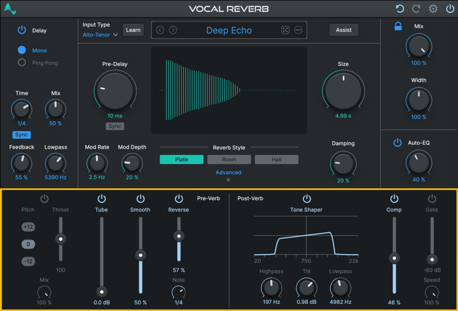Toggle the Reverse power button
Screen dimensions: 458x311
pyautogui.click(x=179, y=198)
